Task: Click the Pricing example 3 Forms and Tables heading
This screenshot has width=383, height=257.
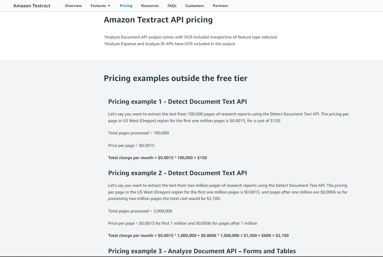Action: click(202, 251)
